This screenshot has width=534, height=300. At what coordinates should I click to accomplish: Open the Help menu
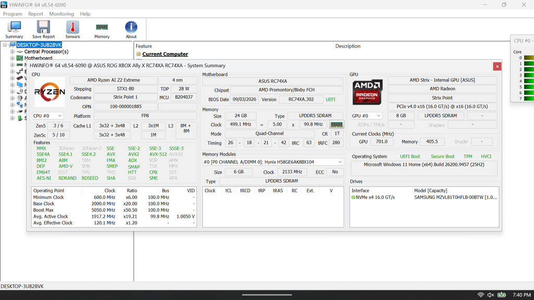[x=85, y=14]
